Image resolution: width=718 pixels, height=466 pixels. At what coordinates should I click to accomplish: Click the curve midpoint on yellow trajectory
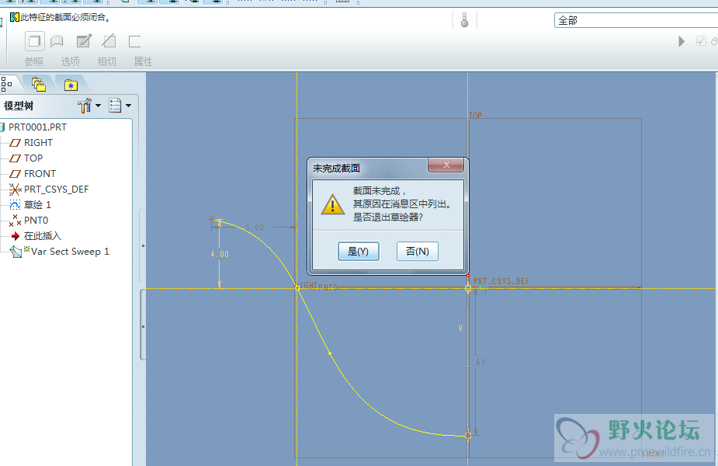(330, 353)
